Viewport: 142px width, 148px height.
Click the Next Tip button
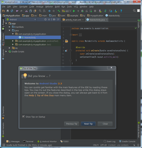[x=88, y=124]
